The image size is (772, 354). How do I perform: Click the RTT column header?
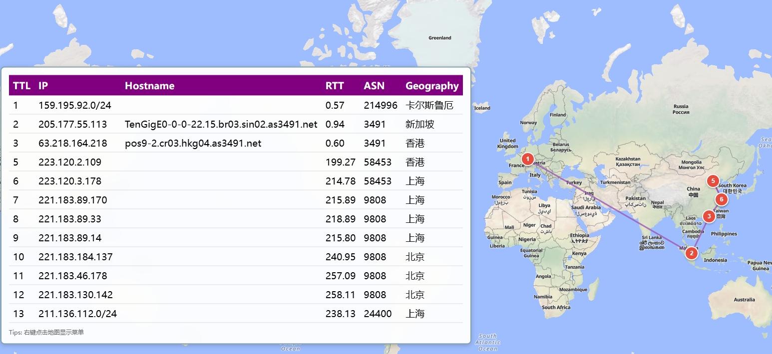[335, 86]
